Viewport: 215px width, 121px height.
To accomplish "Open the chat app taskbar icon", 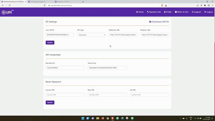I will pyautogui.click(x=93, y=118).
